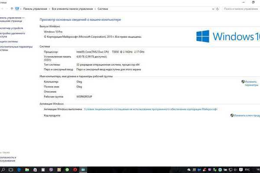Switch input language via РУС indicator

247,170
